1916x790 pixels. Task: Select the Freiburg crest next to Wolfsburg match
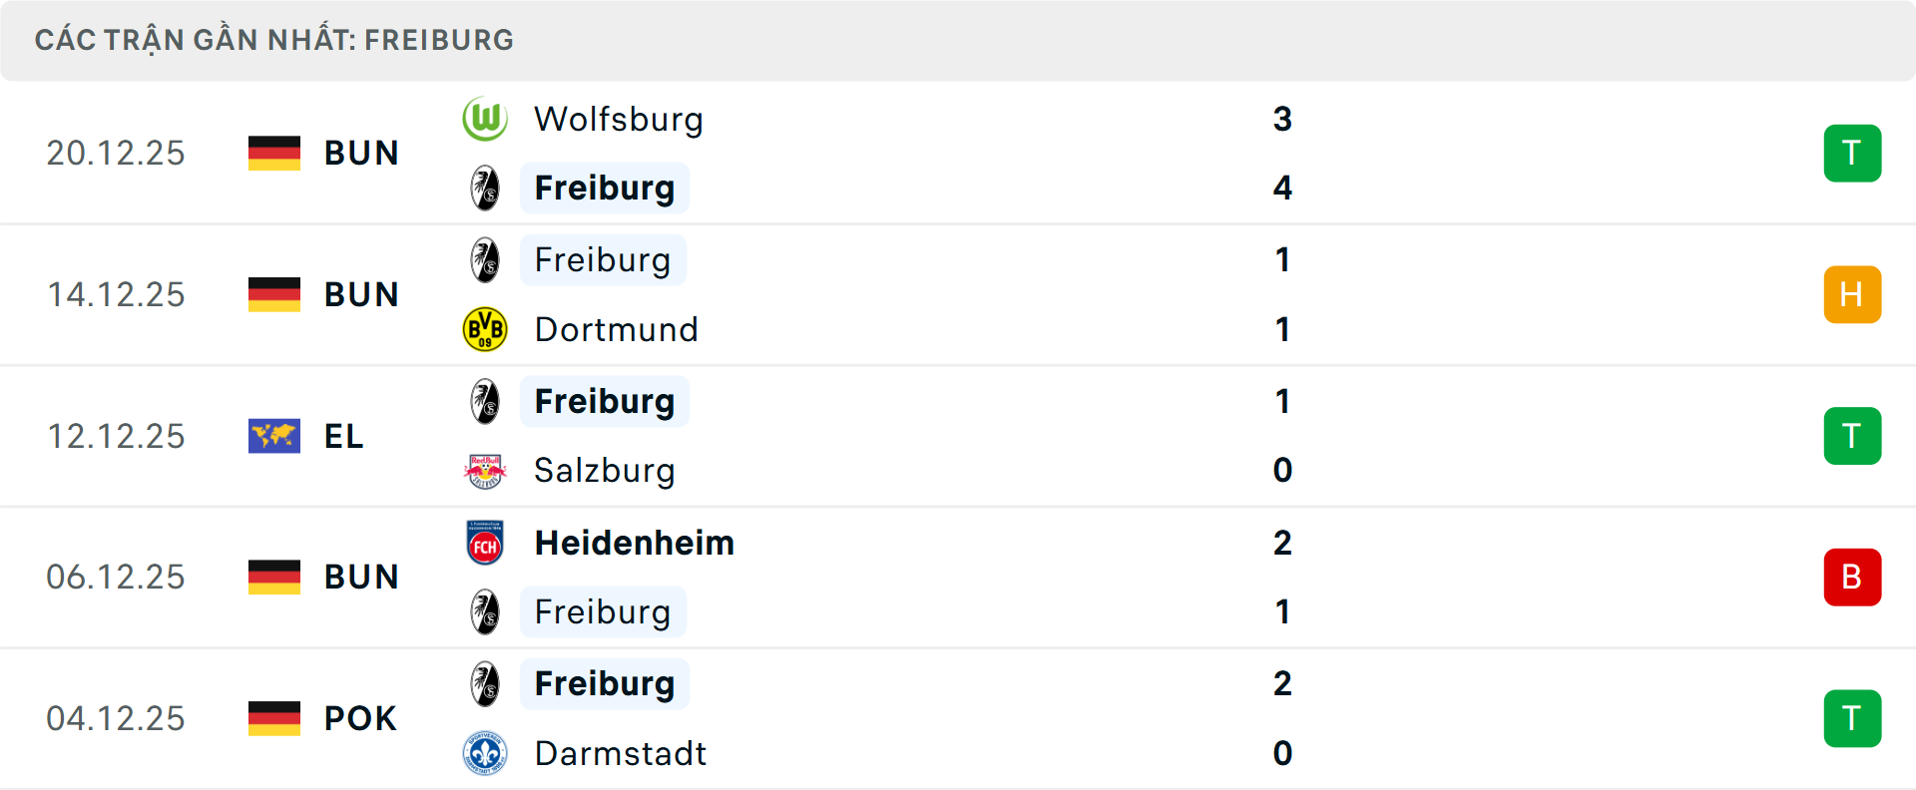click(x=486, y=188)
